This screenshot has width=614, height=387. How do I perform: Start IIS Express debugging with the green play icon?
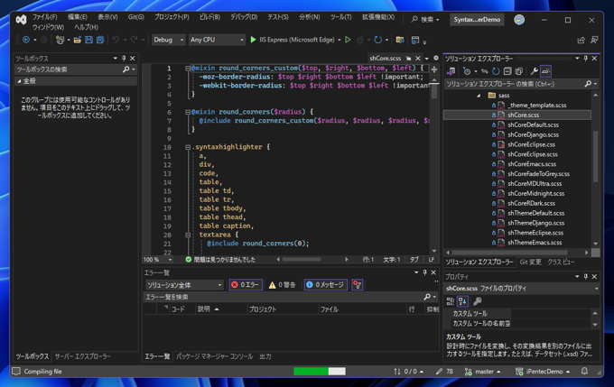pos(254,40)
